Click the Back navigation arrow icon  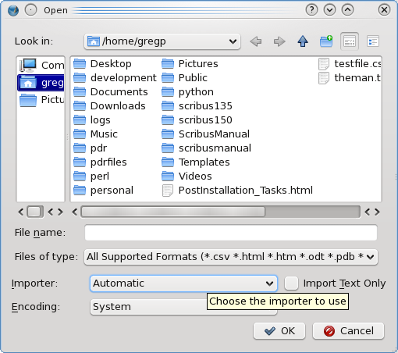click(x=256, y=41)
